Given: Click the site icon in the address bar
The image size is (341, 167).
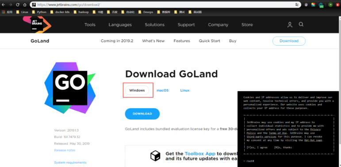Looking at the screenshot, I should [34, 4].
